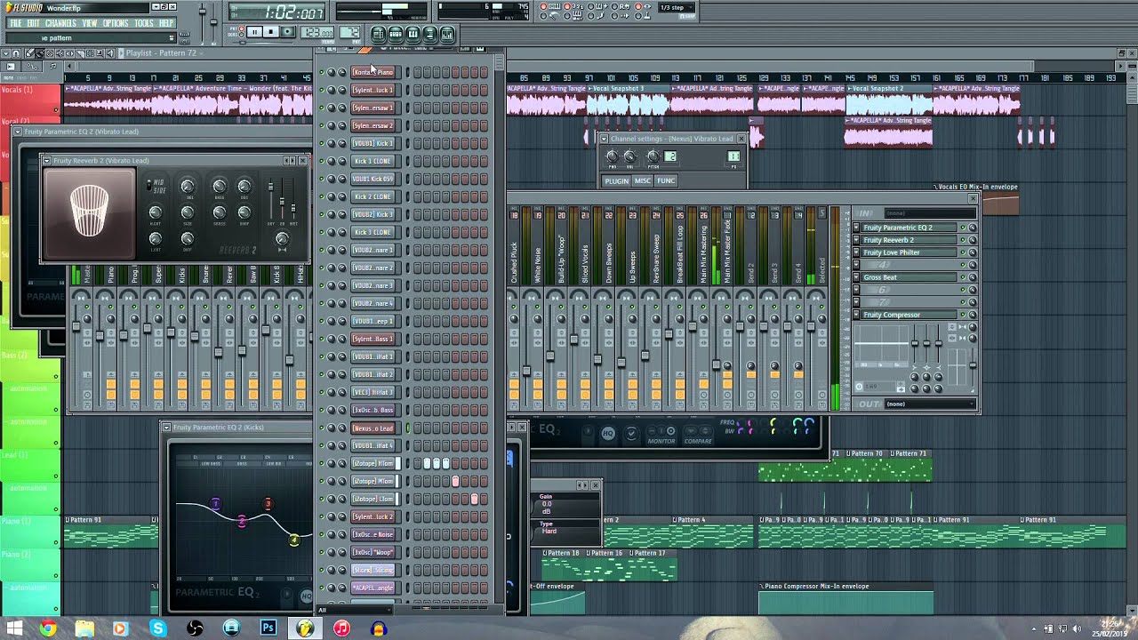1138x640 pixels.
Task: Open the CHANNELS menu
Action: click(60, 22)
